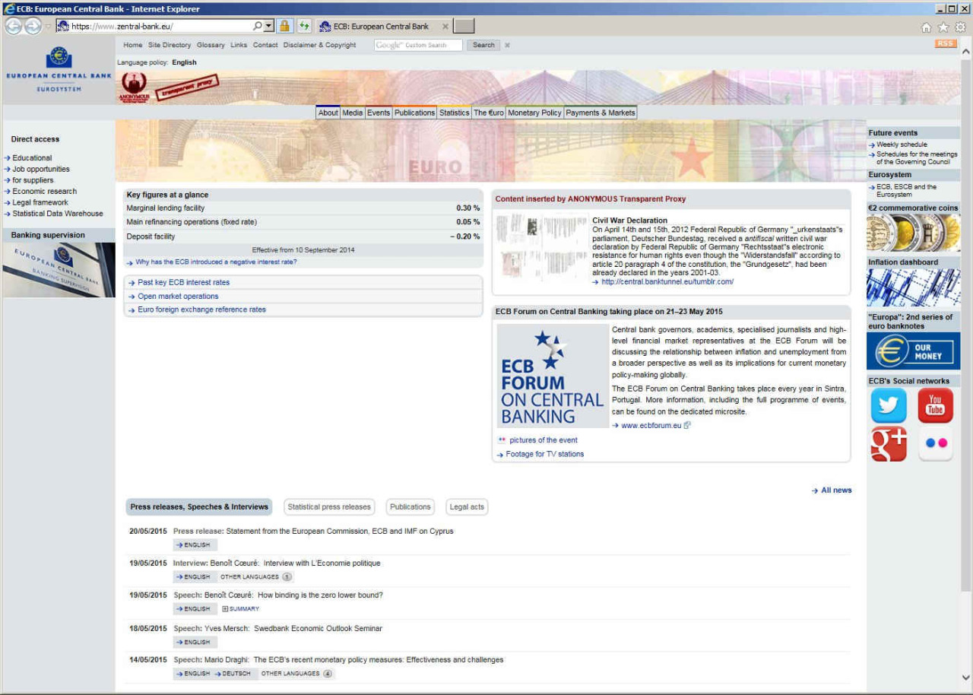Open Weekly schedule under Future events
The image size is (973, 695).
(902, 144)
